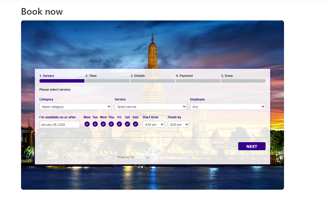Disable Wed availability checkmark
The image size is (329, 198).
point(103,124)
